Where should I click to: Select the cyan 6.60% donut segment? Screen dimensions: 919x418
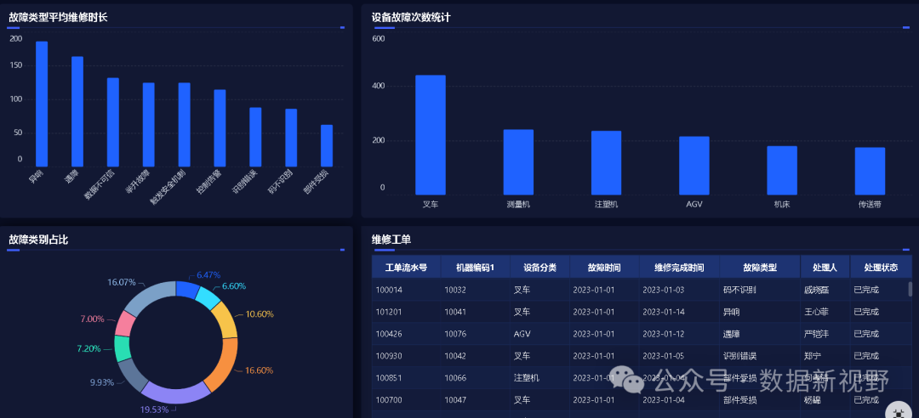[207, 298]
